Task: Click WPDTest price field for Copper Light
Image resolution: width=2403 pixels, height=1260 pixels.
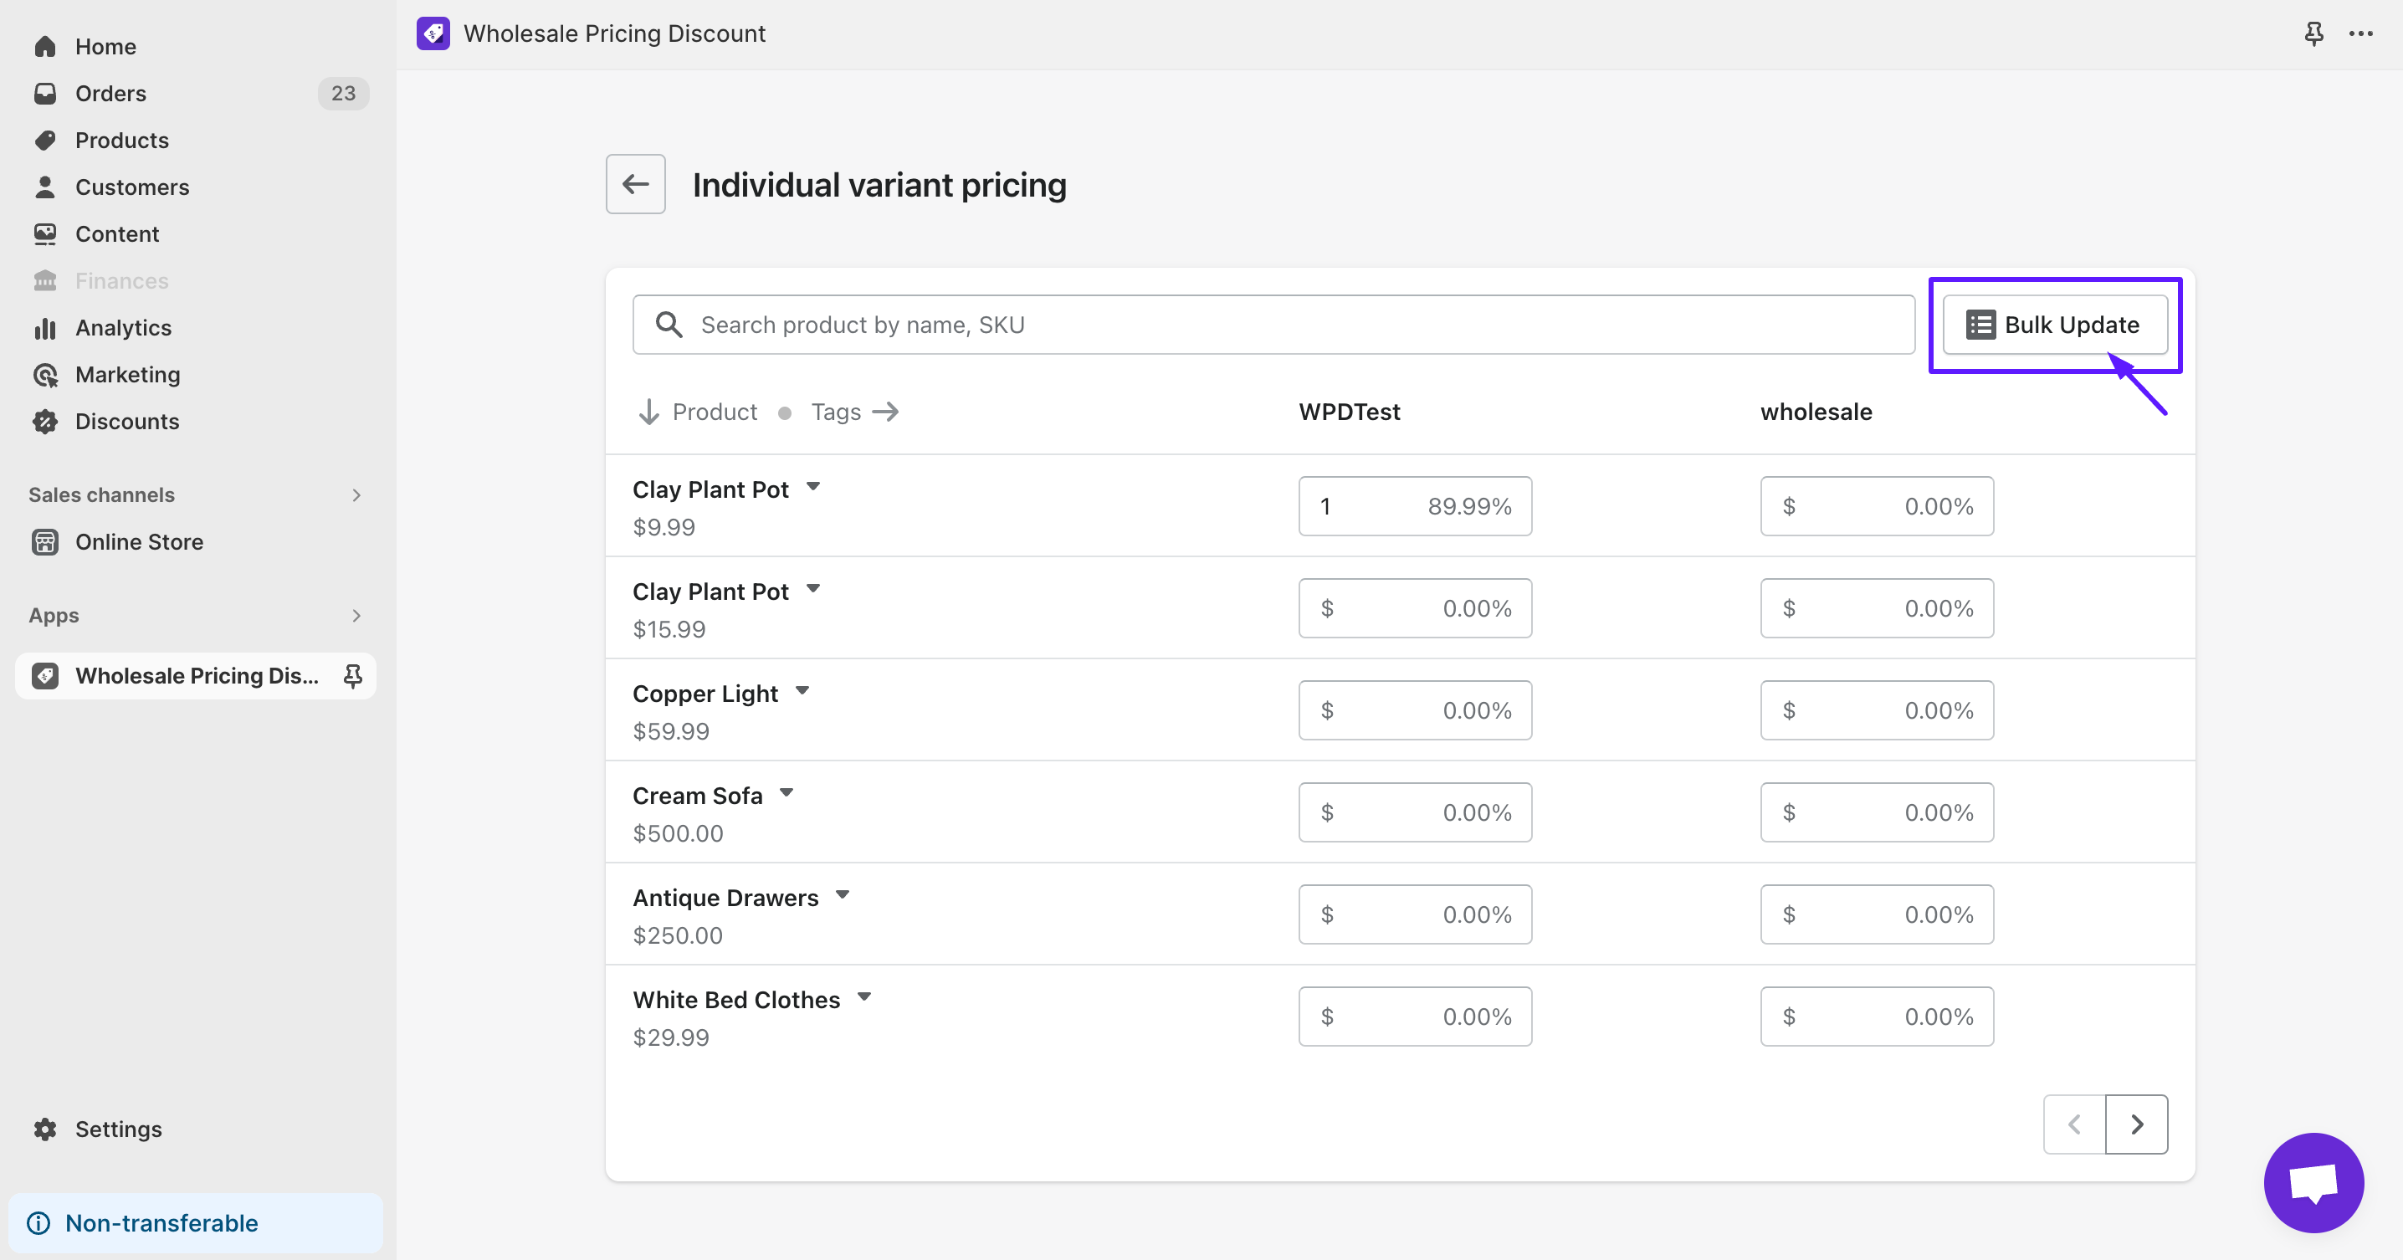Action: point(1415,710)
